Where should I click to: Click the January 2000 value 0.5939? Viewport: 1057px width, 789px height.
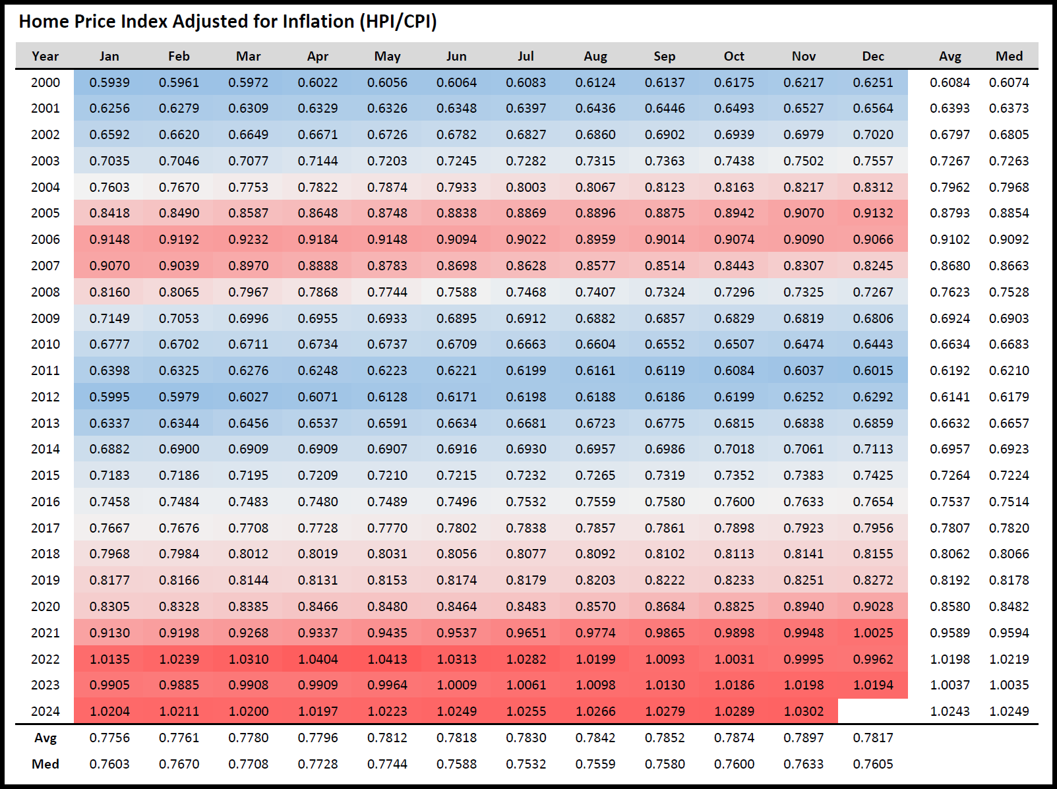click(x=109, y=82)
